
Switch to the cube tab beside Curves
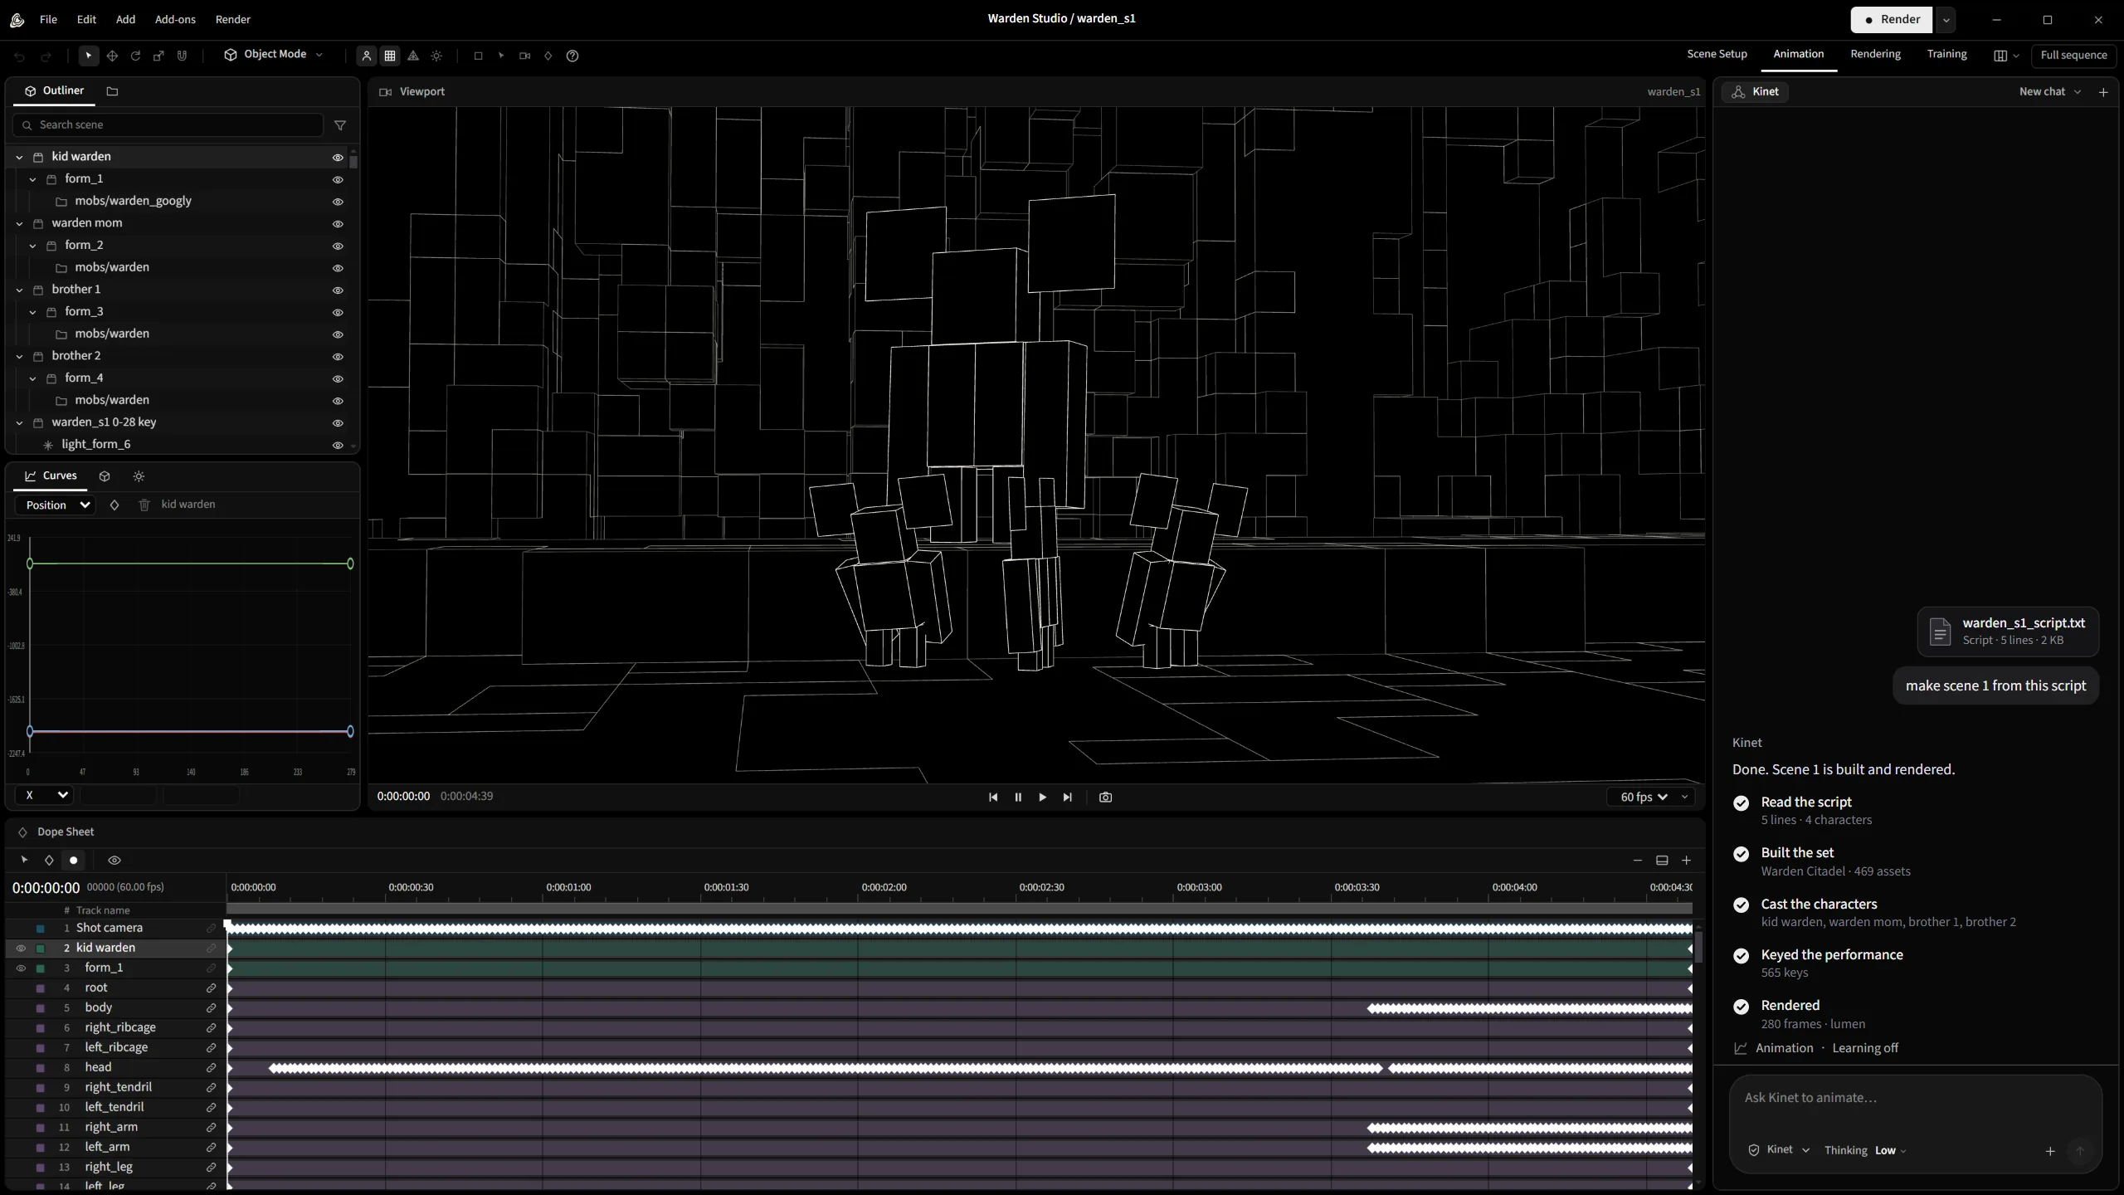coord(105,476)
